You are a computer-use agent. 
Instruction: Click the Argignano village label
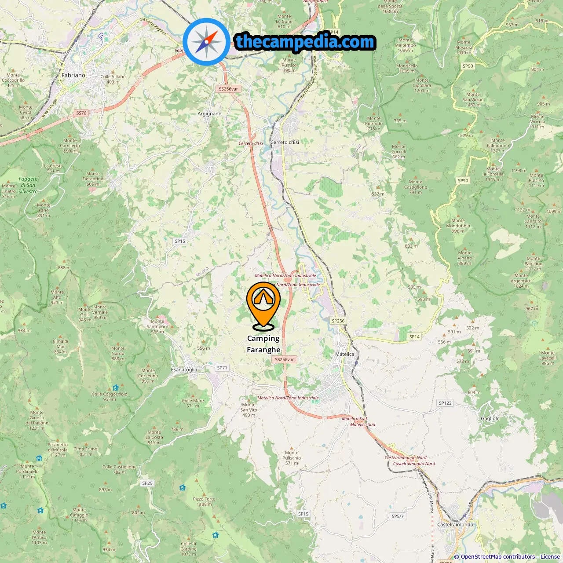209,114
